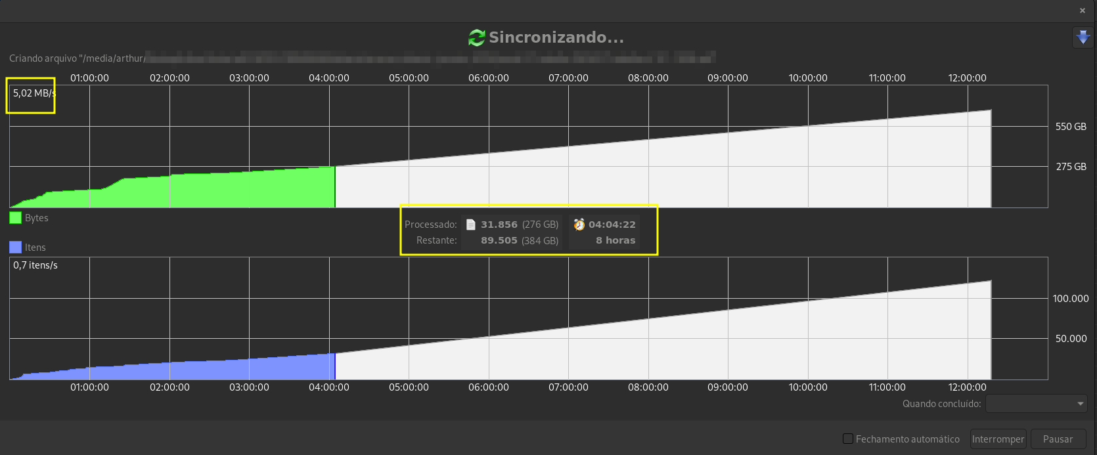Click the Pausar button
1097x455 pixels.
(x=1058, y=439)
